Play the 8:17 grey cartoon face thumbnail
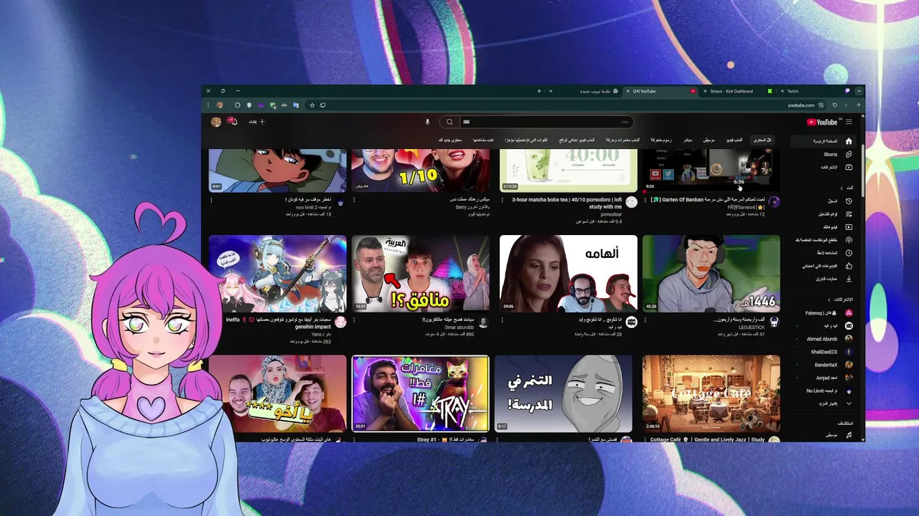Image resolution: width=919 pixels, height=516 pixels. point(564,393)
